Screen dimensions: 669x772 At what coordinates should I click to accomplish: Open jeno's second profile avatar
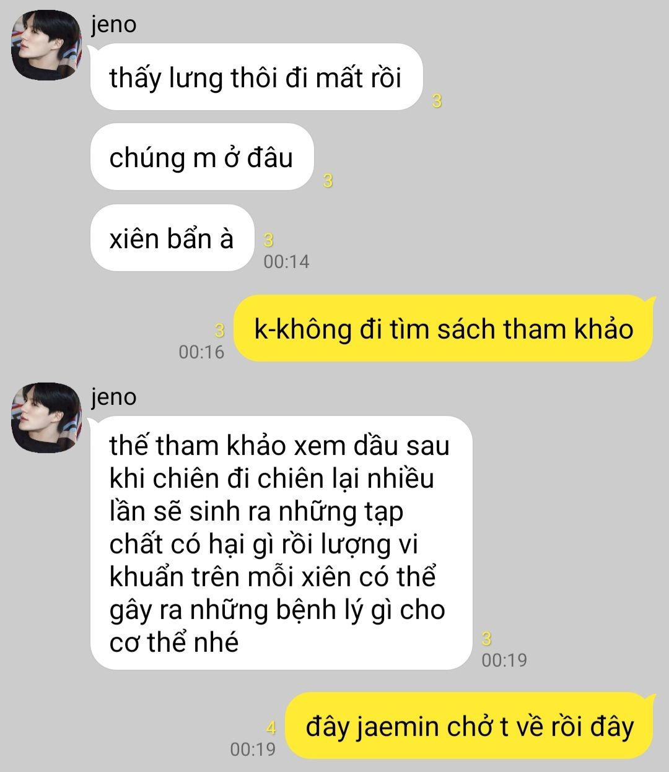[48, 417]
